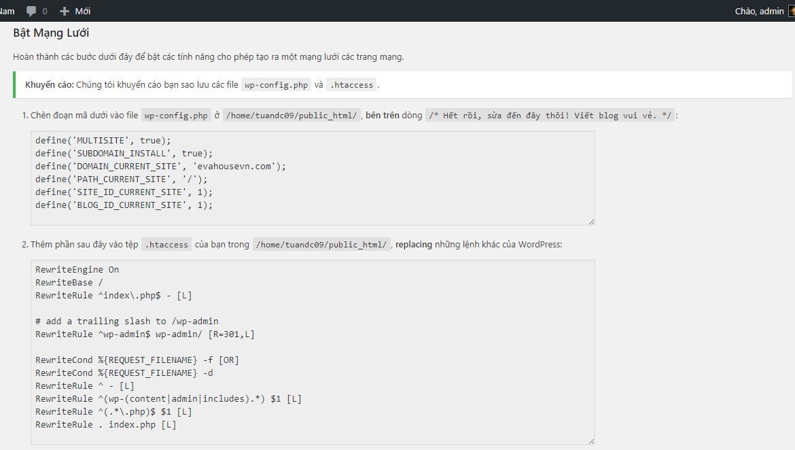Image resolution: width=795 pixels, height=450 pixels.
Task: Click the .htaccess code box resize handle
Action: click(x=591, y=441)
